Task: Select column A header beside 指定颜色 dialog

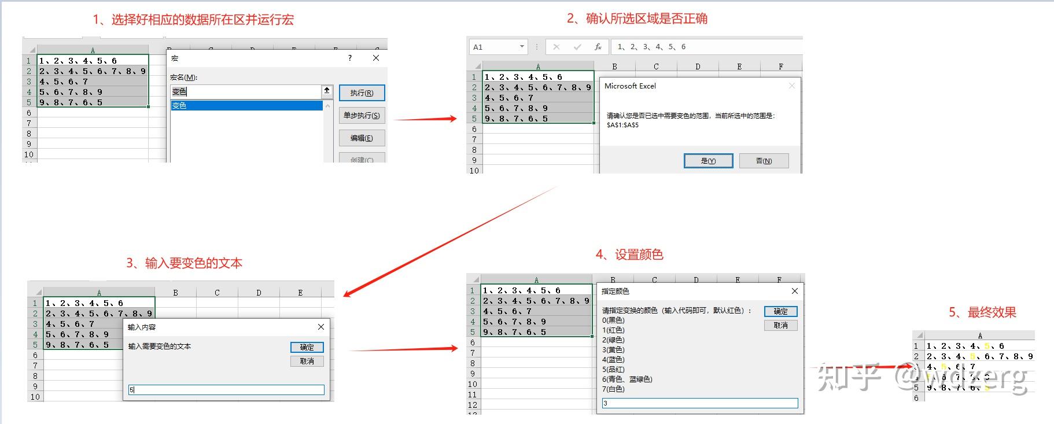Action: [536, 280]
